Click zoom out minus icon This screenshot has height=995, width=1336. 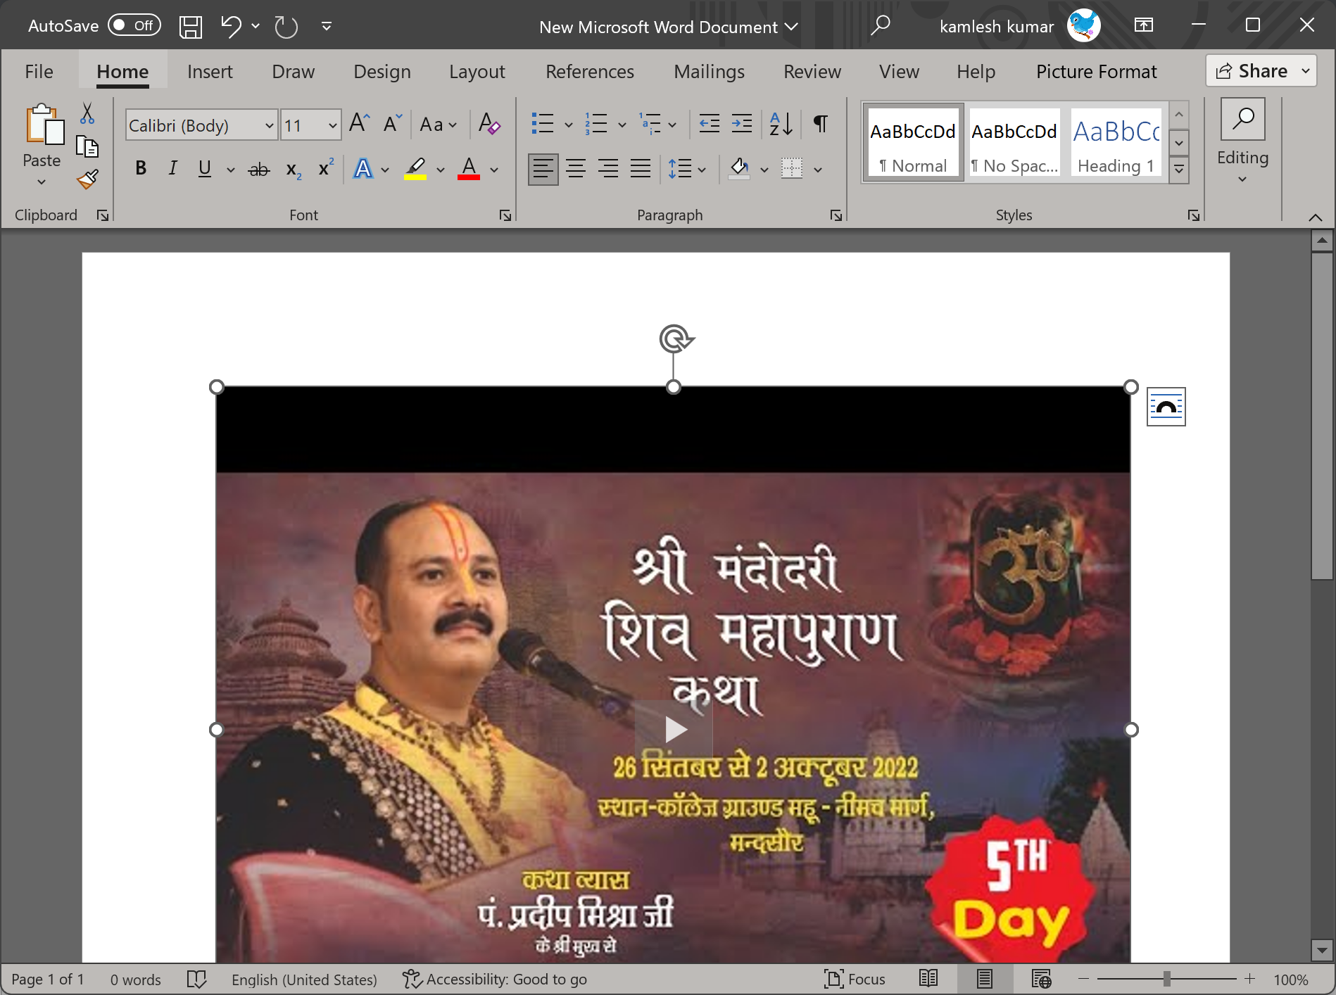[1083, 979]
